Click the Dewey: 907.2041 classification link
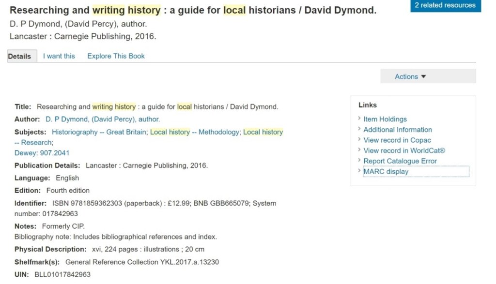 coord(42,153)
